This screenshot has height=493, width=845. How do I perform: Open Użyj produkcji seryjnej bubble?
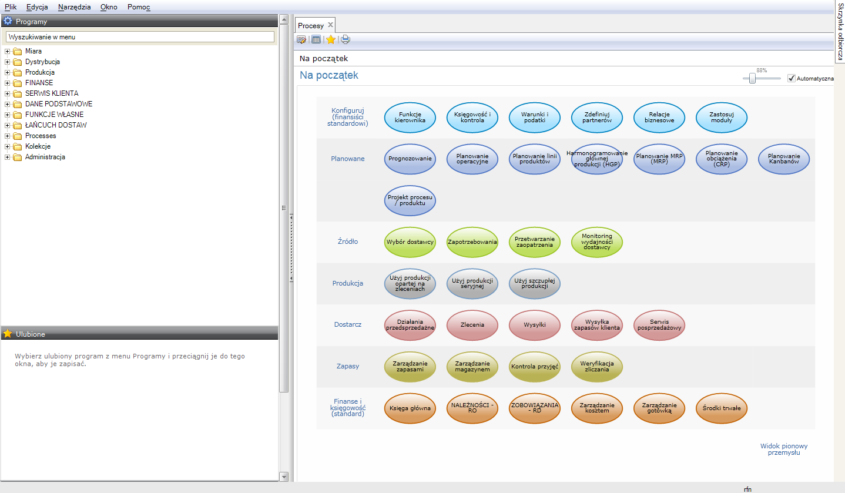(x=472, y=283)
